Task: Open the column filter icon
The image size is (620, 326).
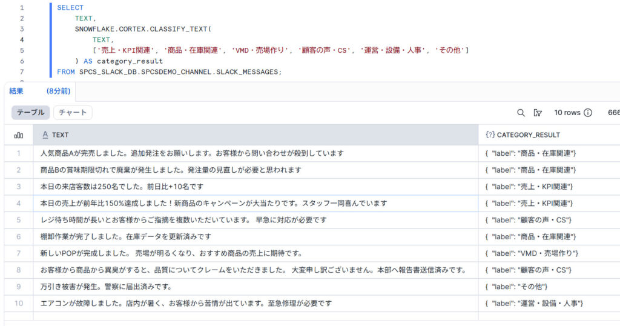Action: [x=538, y=113]
